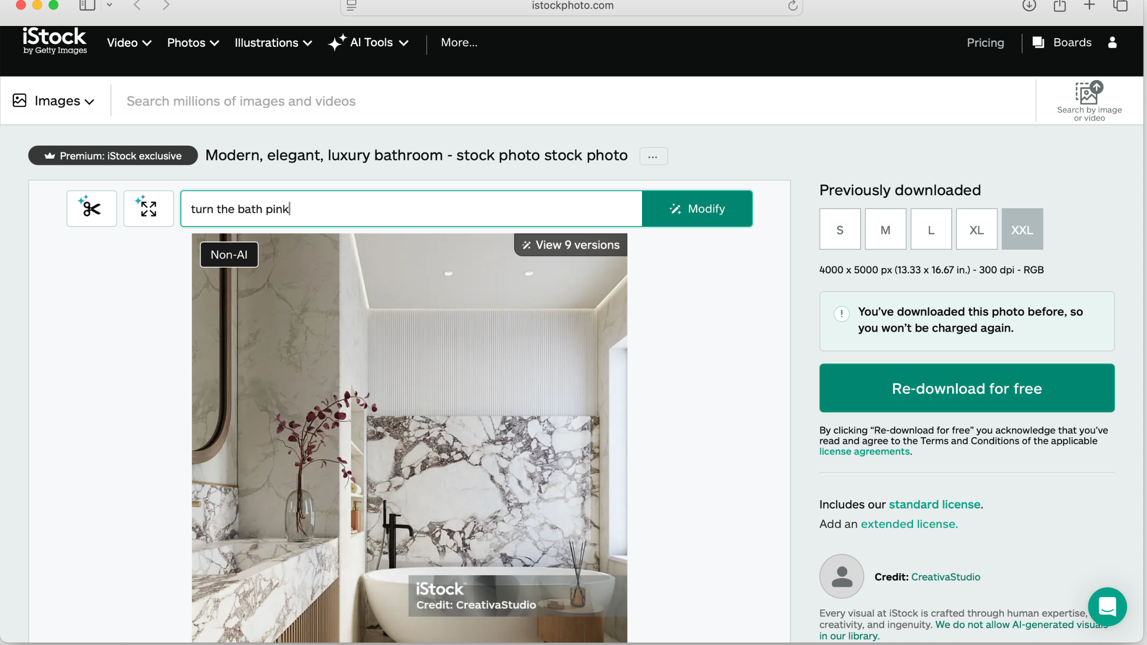Open the AI background remover scissors tool
This screenshot has width=1147, height=645.
coord(92,208)
